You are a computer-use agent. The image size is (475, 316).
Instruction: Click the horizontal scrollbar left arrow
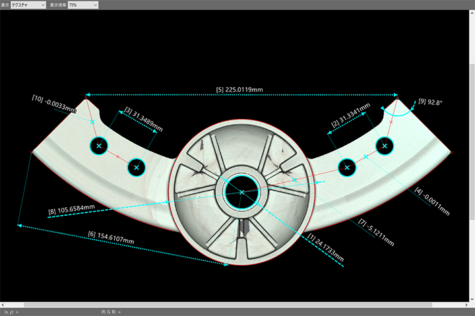(x=3, y=305)
